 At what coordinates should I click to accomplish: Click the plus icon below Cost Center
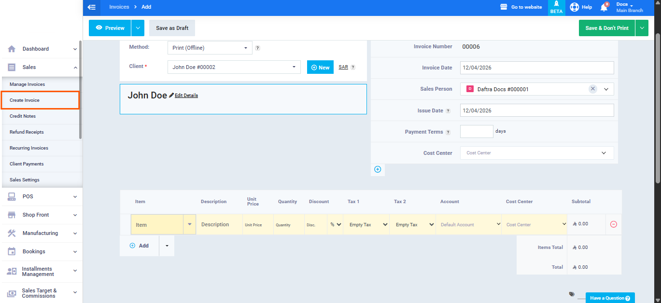click(378, 169)
